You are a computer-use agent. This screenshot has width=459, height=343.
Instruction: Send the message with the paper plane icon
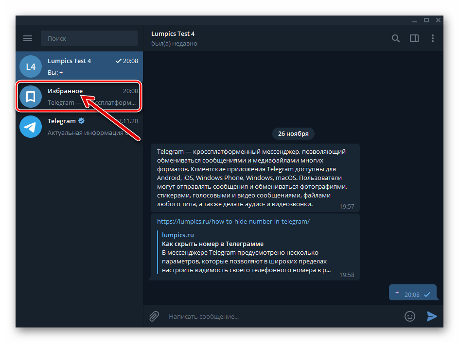(432, 316)
